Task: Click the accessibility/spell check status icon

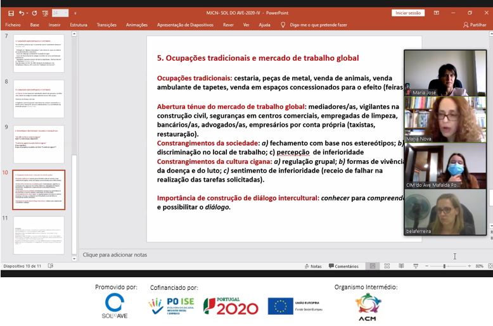Action: coord(51,266)
